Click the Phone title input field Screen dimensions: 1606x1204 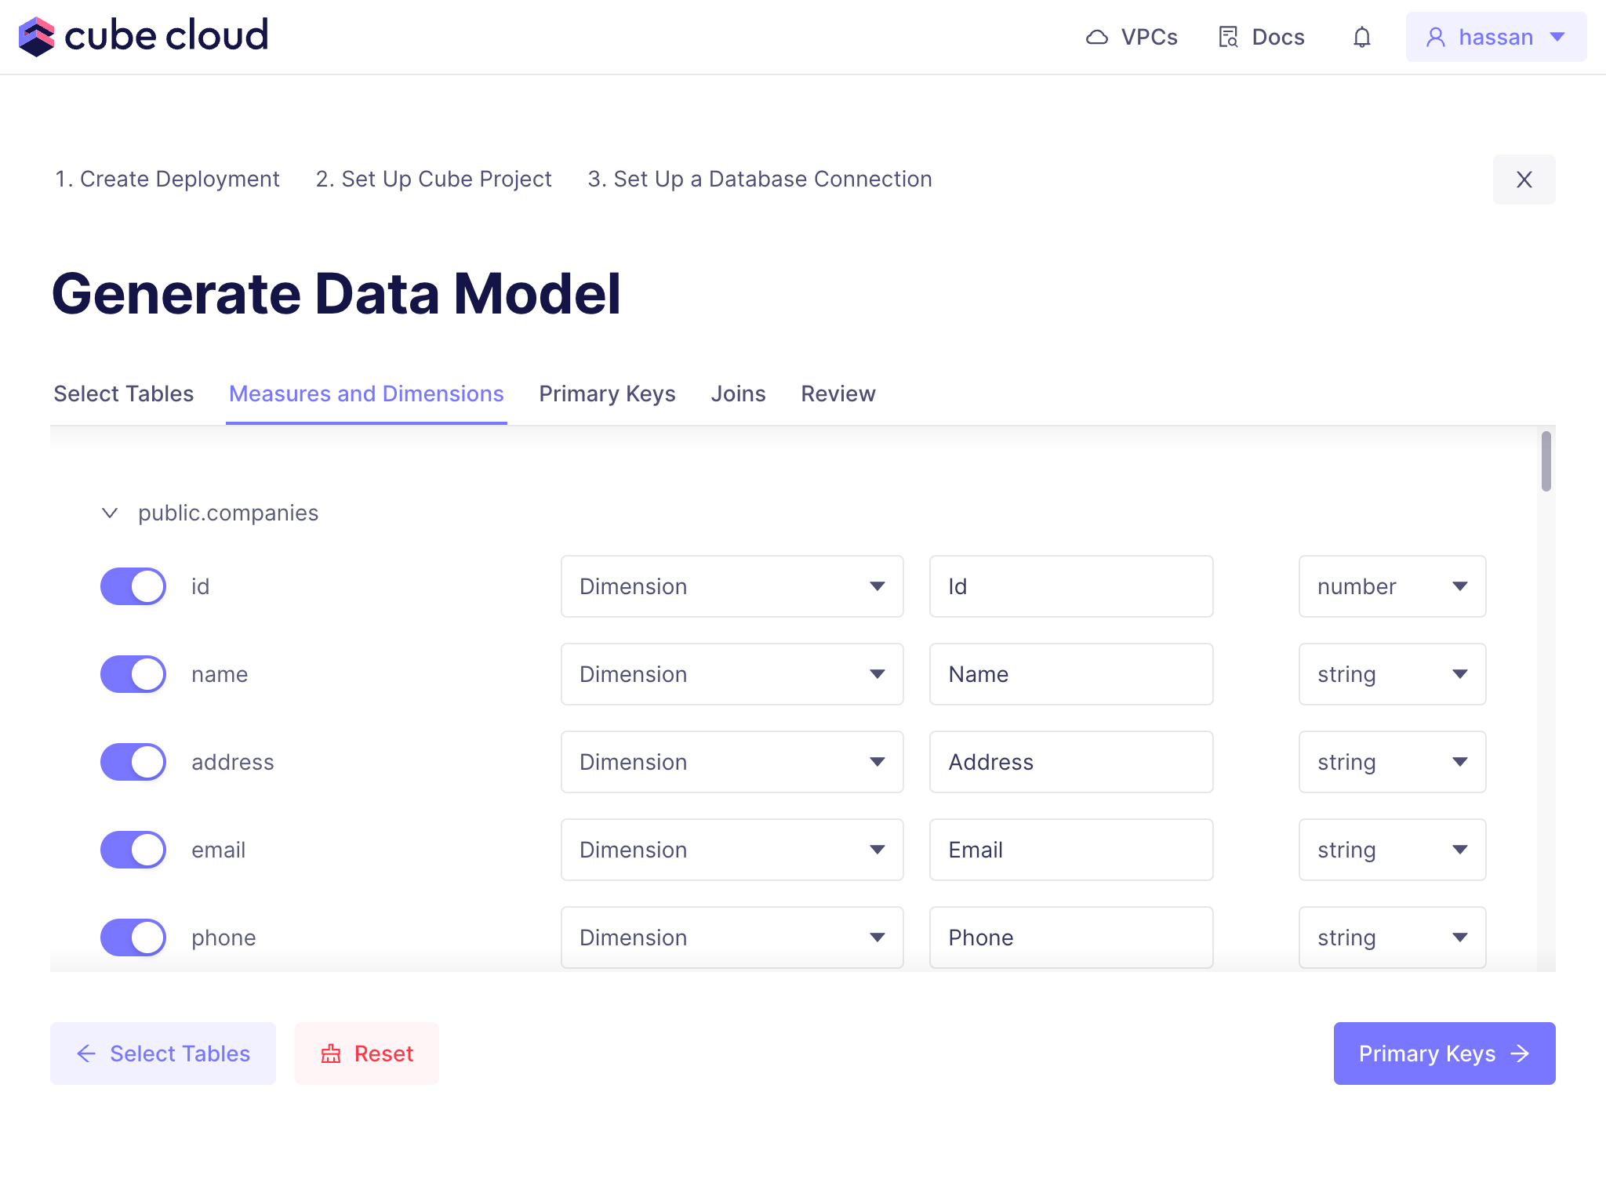tap(1071, 937)
